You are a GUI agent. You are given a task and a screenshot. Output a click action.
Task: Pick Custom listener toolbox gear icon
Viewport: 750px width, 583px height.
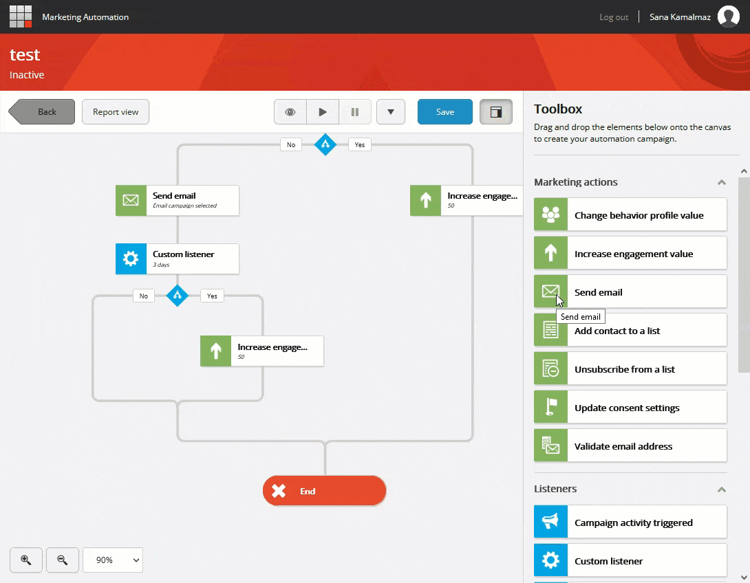pyautogui.click(x=550, y=560)
